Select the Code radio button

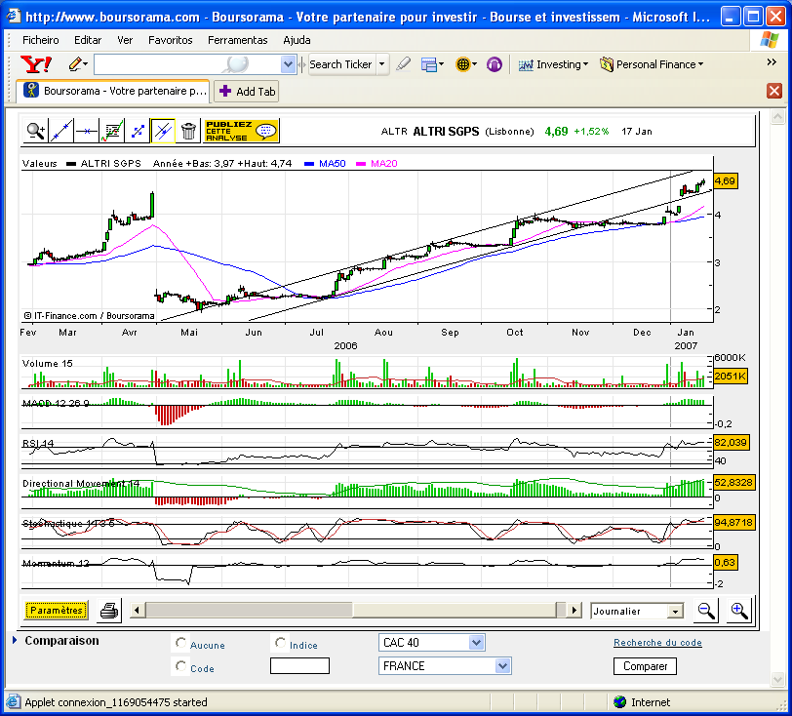[x=180, y=665]
